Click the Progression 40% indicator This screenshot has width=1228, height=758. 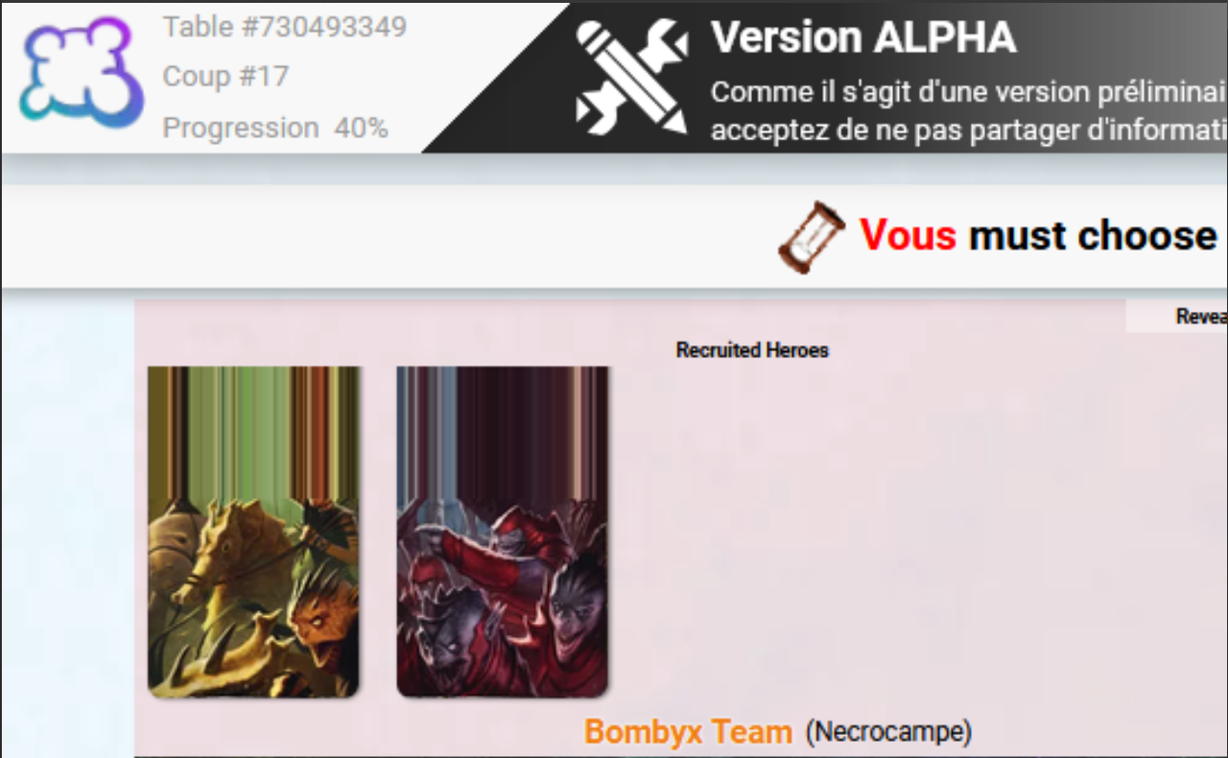pos(275,128)
